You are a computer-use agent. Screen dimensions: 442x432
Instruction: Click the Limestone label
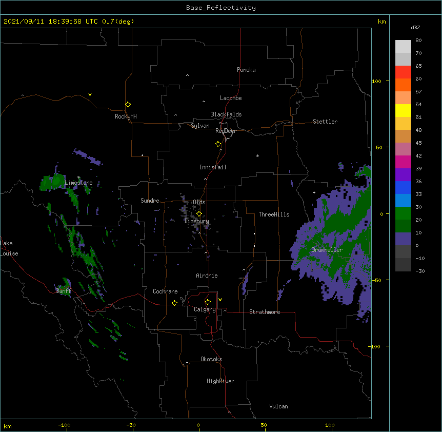click(x=78, y=183)
